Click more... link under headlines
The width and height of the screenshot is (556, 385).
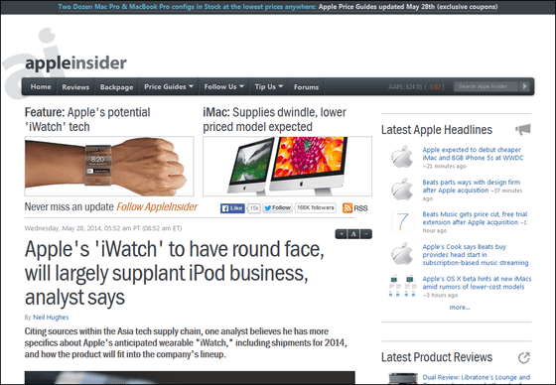[460, 308]
